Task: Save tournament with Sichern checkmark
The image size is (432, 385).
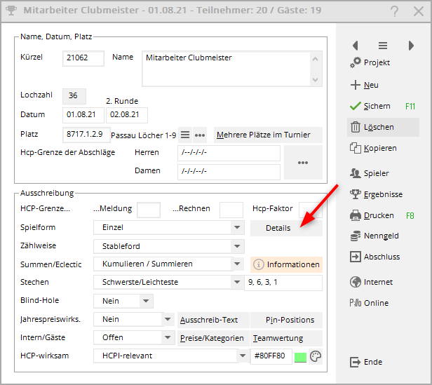Action: [355, 106]
